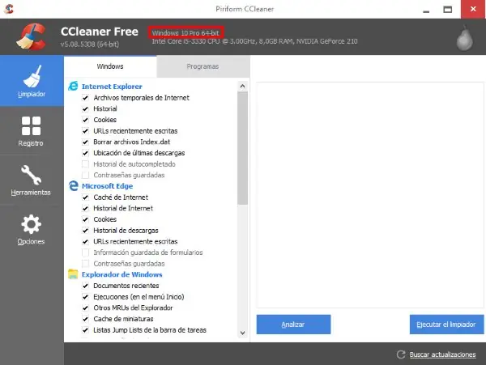Enable Edge Contraseñas guardadas checkbox

point(85,264)
